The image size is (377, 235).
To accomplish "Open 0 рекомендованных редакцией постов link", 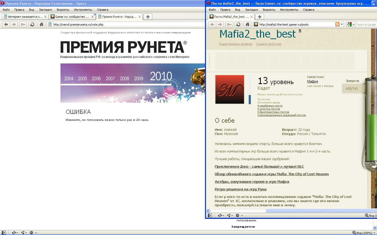I will 282,115.
